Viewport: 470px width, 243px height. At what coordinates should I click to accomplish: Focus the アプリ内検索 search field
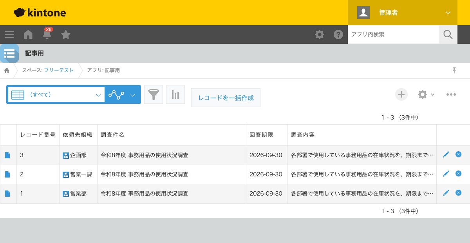pos(393,34)
